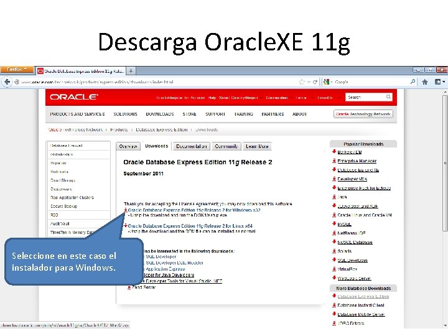
Task: Open the bookmarks toolbar icon
Action: 437,82
